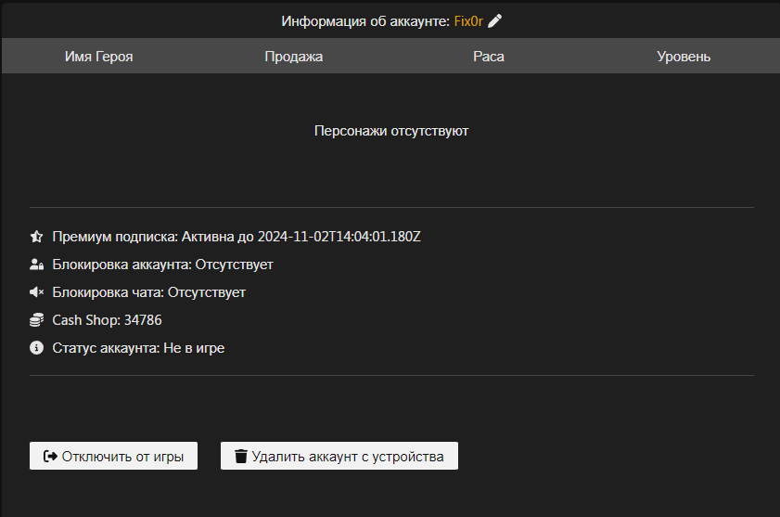Click the star icon for premium subscription
The width and height of the screenshot is (780, 517).
37,237
